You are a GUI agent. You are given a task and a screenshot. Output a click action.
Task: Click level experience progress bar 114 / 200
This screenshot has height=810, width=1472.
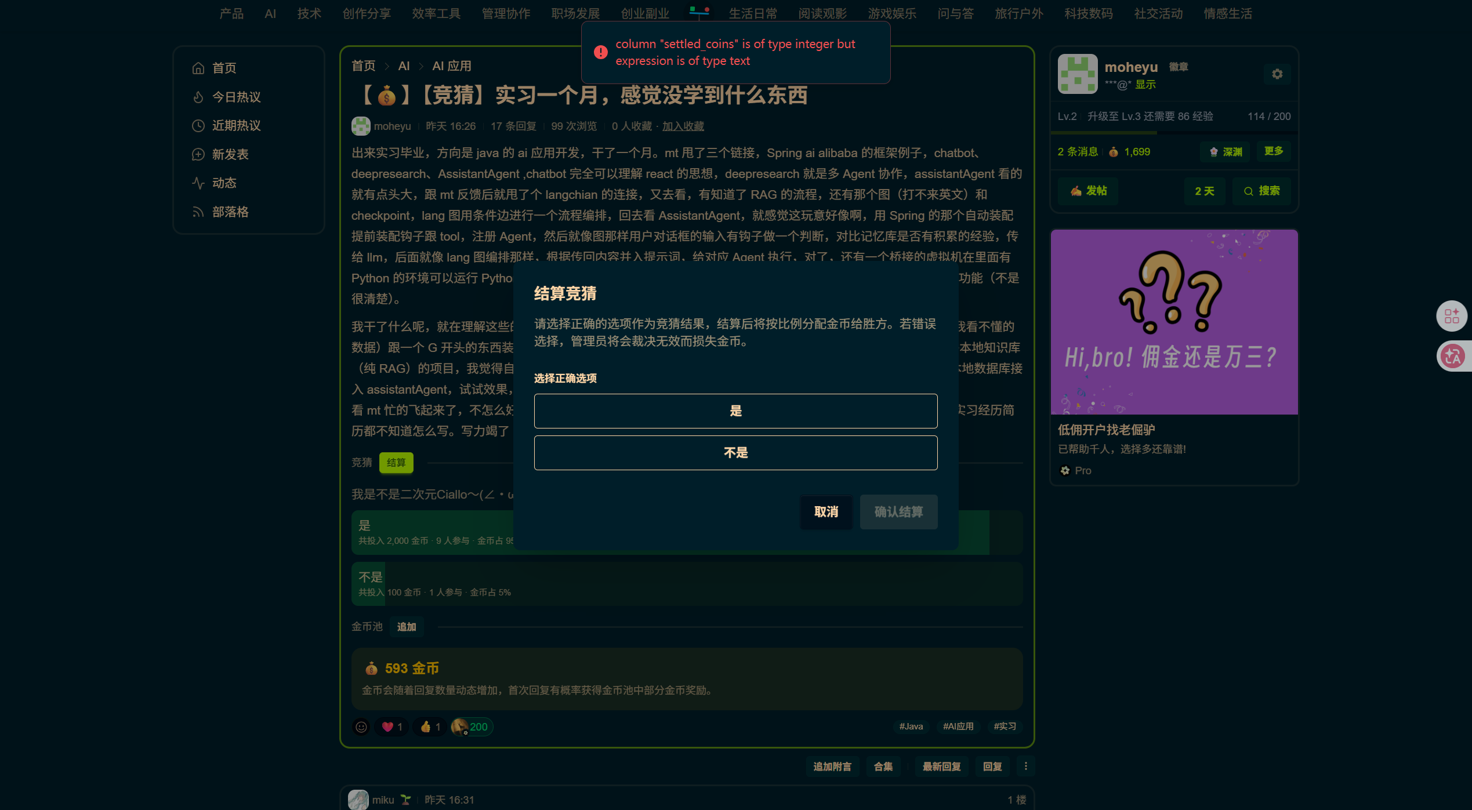click(1174, 133)
